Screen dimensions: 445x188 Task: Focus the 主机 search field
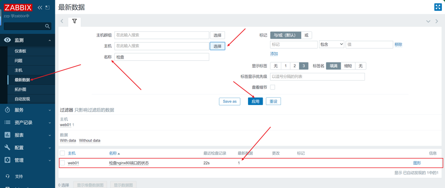pos(162,46)
